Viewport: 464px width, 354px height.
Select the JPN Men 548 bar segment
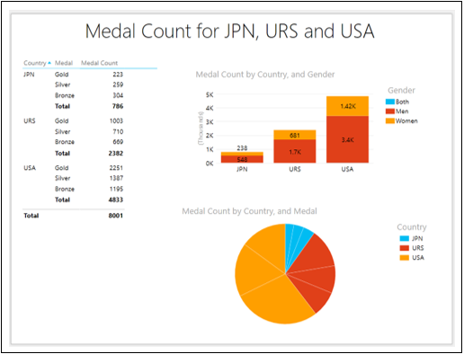click(x=242, y=159)
